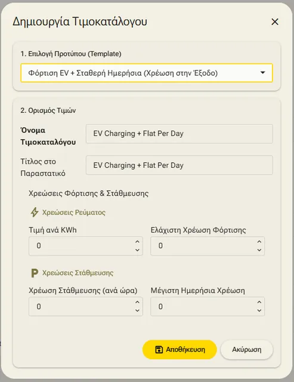Viewport: 294px width, 382px height.
Task: Click the 2. Ορισμός Τιμών section title
Action: pyautogui.click(x=48, y=110)
